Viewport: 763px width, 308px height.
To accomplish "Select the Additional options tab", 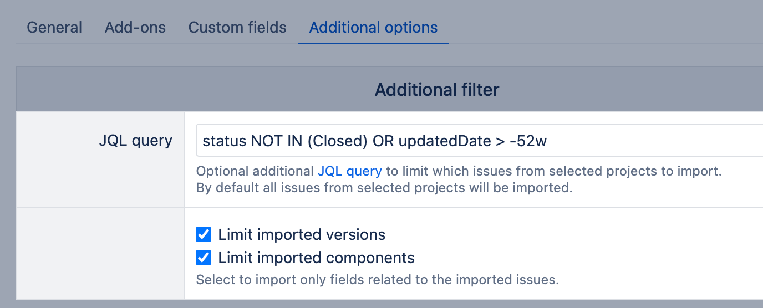I will [x=373, y=28].
